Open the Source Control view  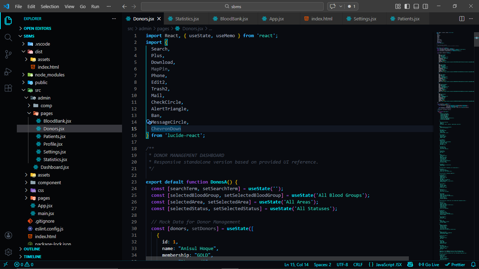click(8, 54)
